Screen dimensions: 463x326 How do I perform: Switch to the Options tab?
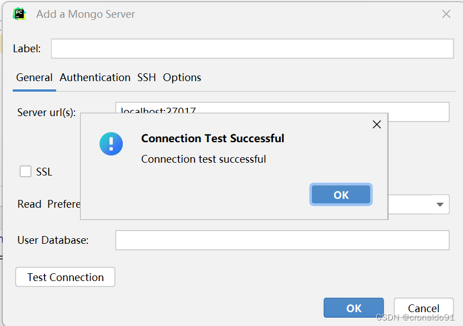pos(182,78)
